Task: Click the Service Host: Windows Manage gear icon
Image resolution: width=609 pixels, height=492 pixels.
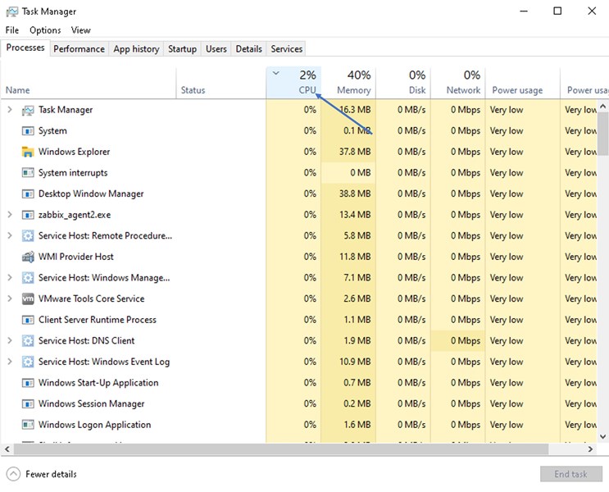Action: click(x=28, y=277)
